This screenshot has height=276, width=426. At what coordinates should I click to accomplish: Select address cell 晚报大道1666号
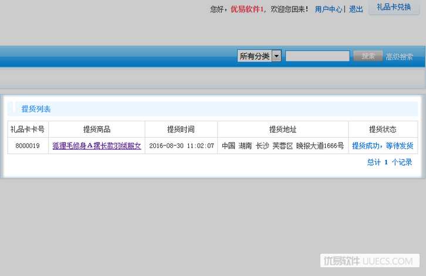pos(283,146)
